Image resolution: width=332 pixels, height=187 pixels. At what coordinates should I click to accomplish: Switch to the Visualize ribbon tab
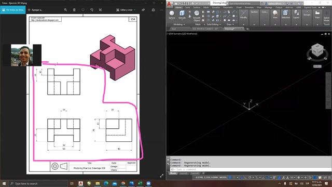pos(216,7)
